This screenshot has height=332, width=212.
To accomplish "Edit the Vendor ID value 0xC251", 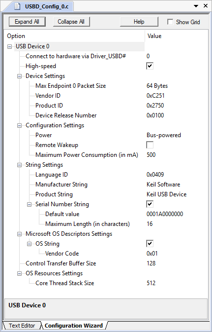I will (155, 96).
